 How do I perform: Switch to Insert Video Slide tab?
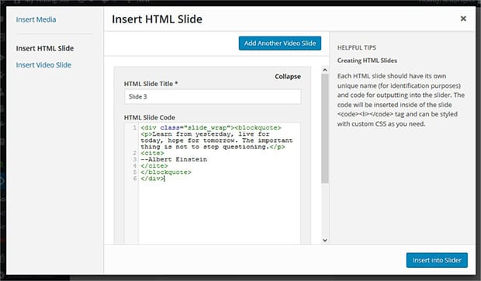pyautogui.click(x=43, y=65)
